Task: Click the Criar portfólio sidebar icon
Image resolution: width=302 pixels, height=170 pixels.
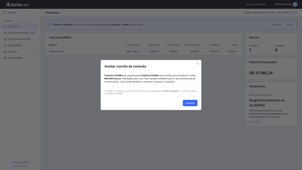Action: [x=5, y=58]
